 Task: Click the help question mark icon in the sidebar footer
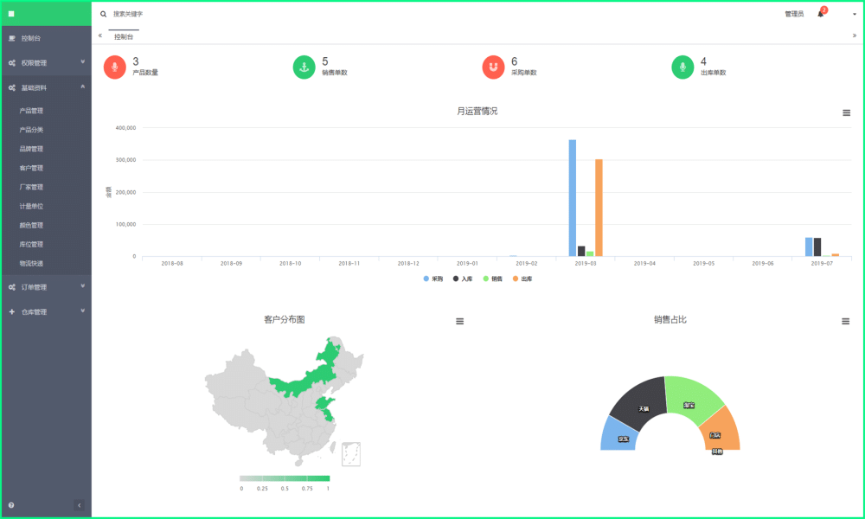(x=11, y=505)
